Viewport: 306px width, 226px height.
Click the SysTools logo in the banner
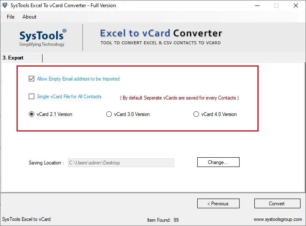coord(43,38)
